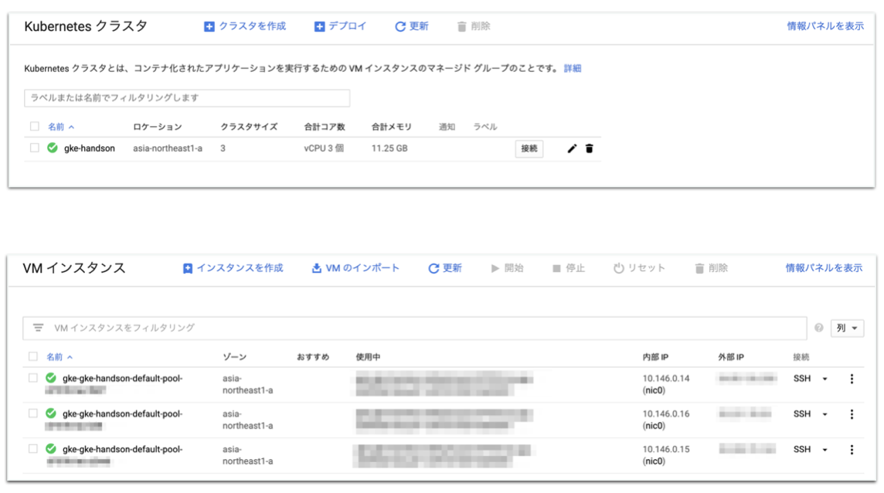884x493 pixels.
Task: Delete gke-handson with the trash icon
Action: [587, 148]
